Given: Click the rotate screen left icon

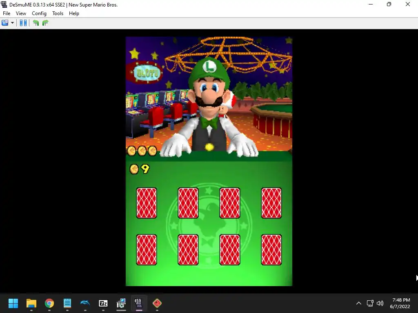Looking at the screenshot, I should tap(36, 23).
